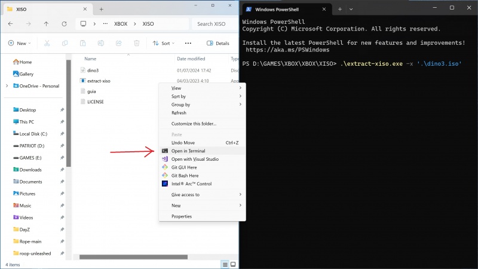Screen dimensions: 478x269
Task: Open PATRIOT (D:) drive in sidebar
Action: coord(29,146)
